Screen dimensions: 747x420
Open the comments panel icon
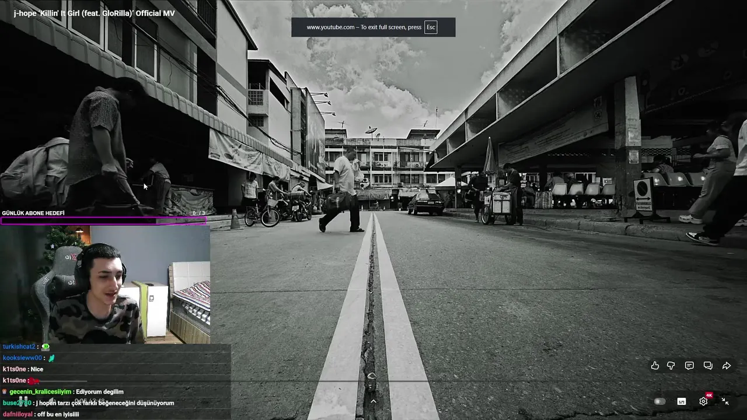pyautogui.click(x=689, y=366)
